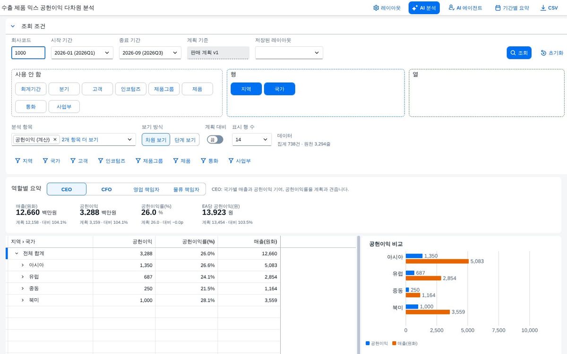Click the 공헌이익률(%) column header
Image resolution: width=567 pixels, height=354 pixels.
point(187,241)
